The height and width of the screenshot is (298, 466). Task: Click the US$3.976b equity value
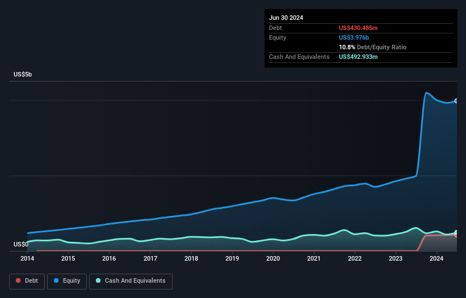click(x=354, y=37)
